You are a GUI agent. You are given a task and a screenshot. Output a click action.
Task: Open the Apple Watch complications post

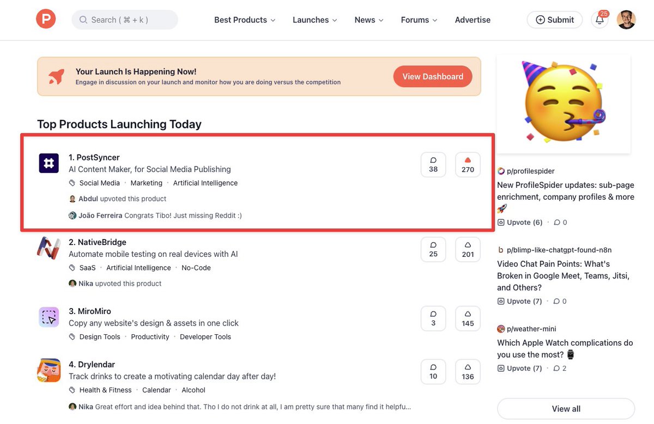[x=565, y=348]
